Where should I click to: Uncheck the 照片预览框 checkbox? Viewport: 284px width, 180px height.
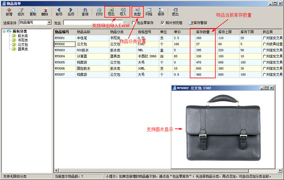(x=162, y=23)
